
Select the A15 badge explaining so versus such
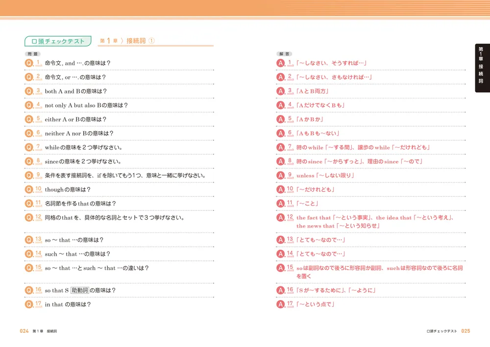tap(280, 268)
